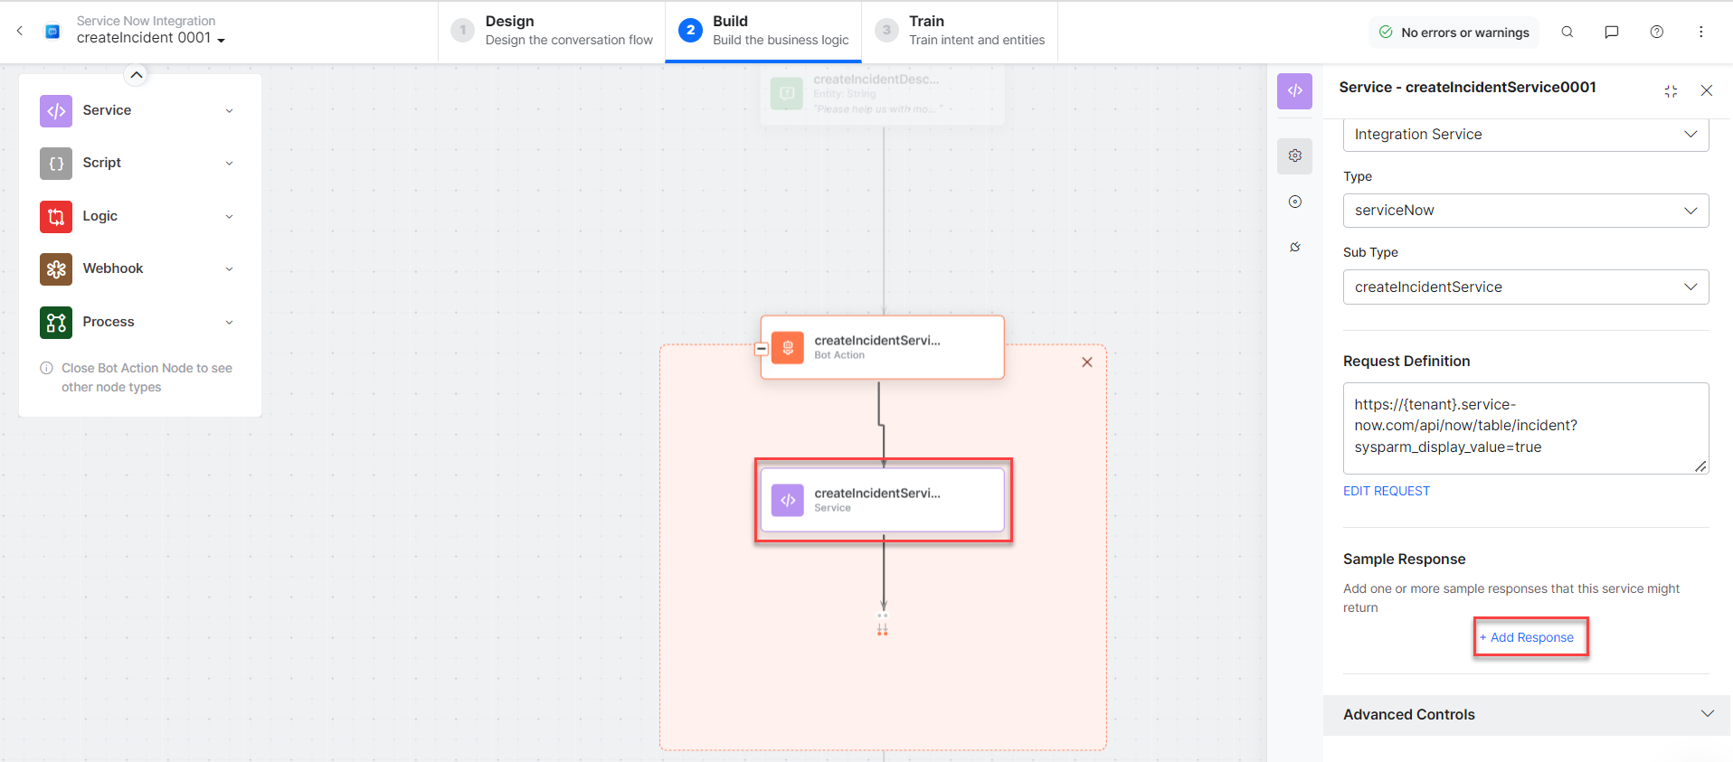Screen dimensions: 1733x762
Task: Close the Bot Action group with X
Action: click(1087, 362)
